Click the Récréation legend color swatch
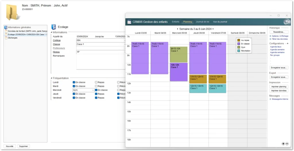 tap(239, 51)
